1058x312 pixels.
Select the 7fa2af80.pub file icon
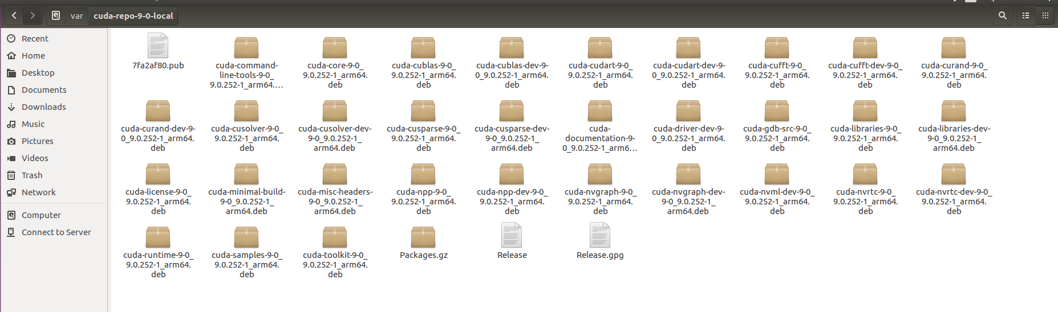pyautogui.click(x=158, y=46)
